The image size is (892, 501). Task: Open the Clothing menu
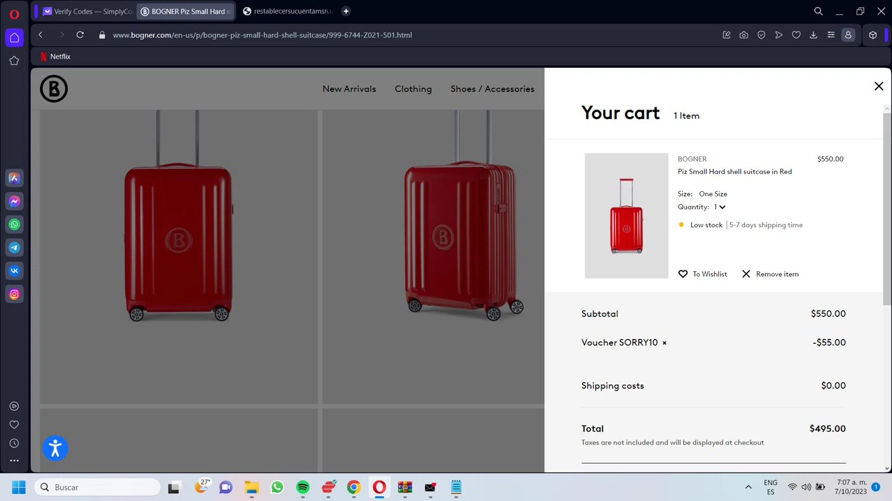[413, 89]
